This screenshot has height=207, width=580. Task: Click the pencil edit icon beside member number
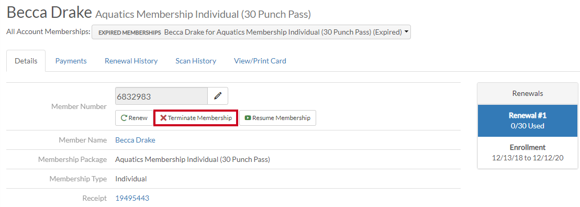[218, 96]
